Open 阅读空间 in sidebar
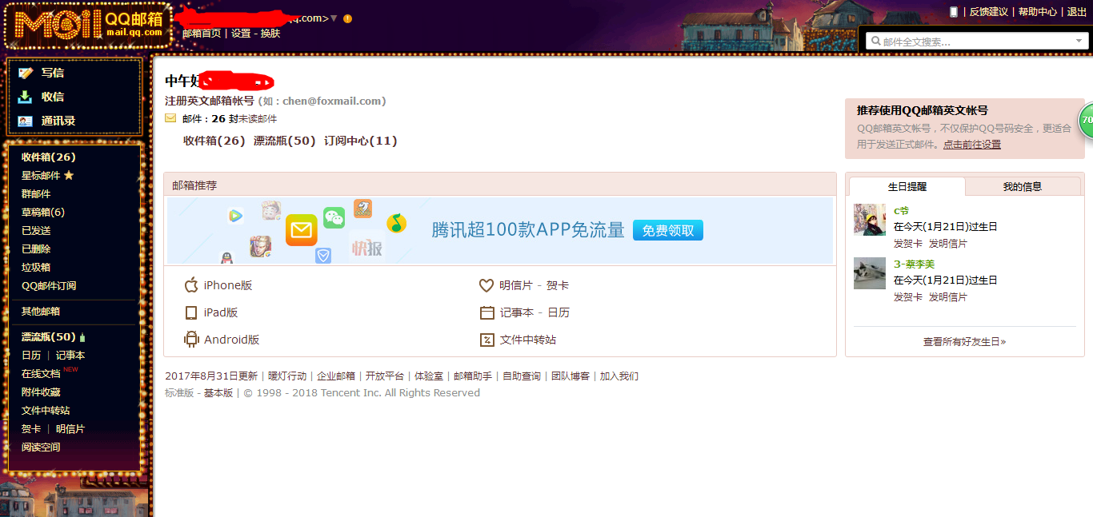1093x517 pixels. click(x=41, y=447)
